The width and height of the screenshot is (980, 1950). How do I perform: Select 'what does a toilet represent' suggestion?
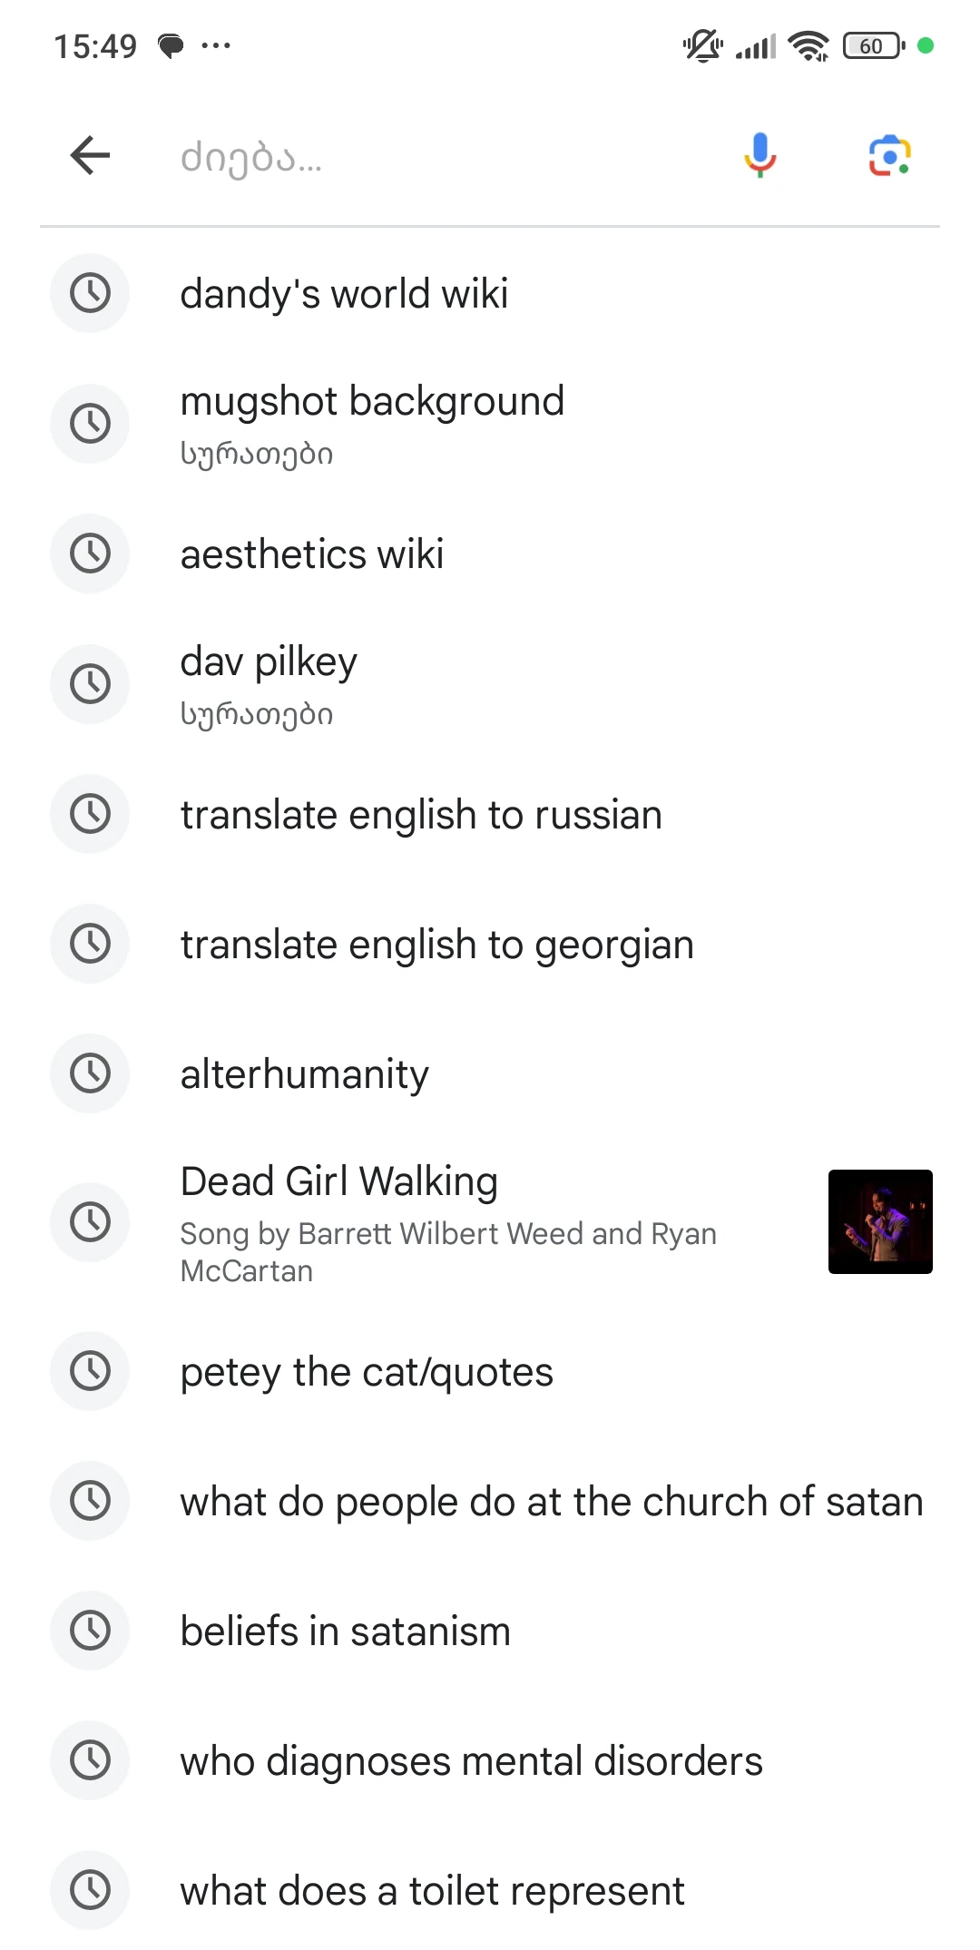(x=433, y=1890)
